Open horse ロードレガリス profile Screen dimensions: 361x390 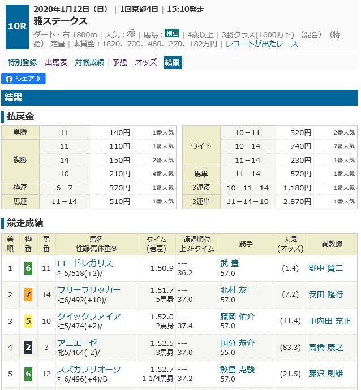click(85, 263)
